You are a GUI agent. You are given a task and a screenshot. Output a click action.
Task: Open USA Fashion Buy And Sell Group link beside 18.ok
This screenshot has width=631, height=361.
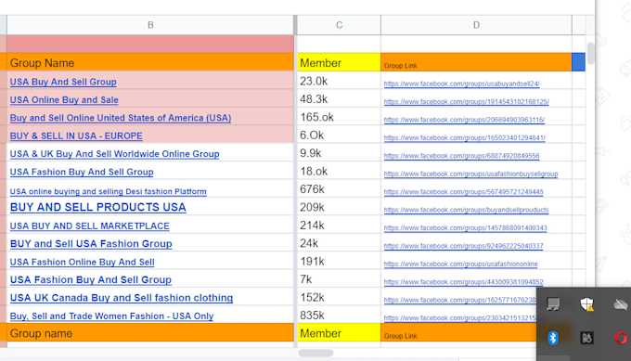(82, 172)
